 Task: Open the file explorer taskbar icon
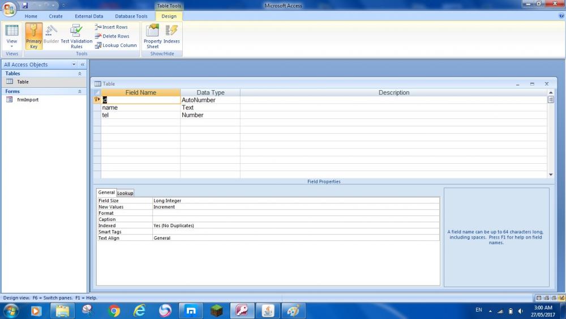pyautogui.click(x=62, y=311)
